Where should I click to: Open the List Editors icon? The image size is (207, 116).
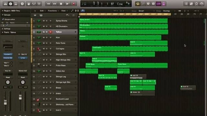coord(186,4)
